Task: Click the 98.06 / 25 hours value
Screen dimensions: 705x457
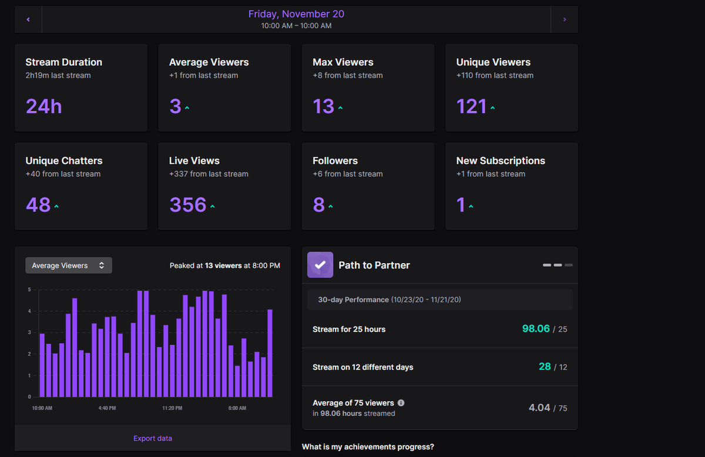Action: [x=545, y=329]
